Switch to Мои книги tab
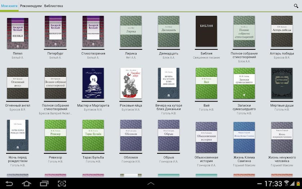302x189 pixels. point(9,6)
